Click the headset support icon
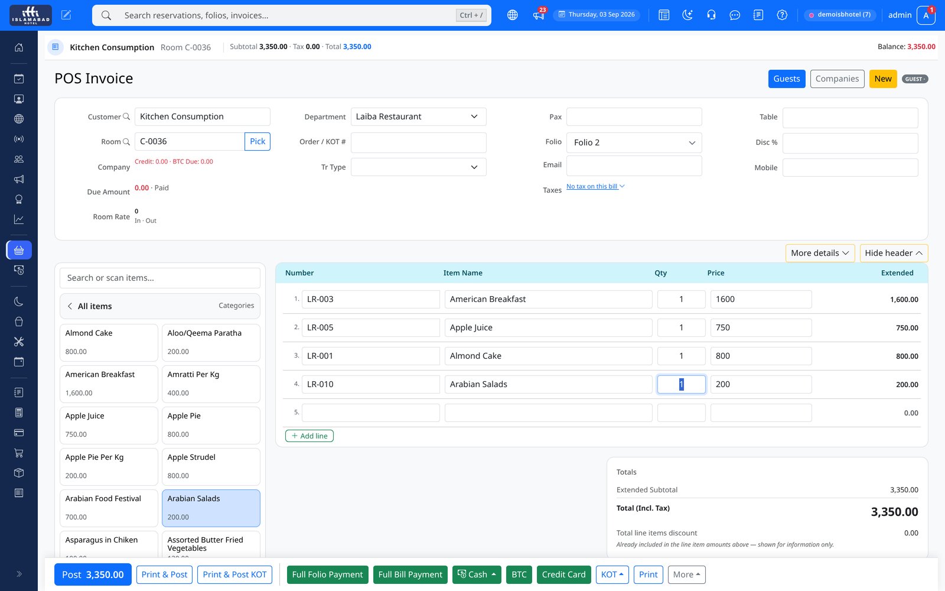Screen dimensions: 945x591 tap(711, 15)
